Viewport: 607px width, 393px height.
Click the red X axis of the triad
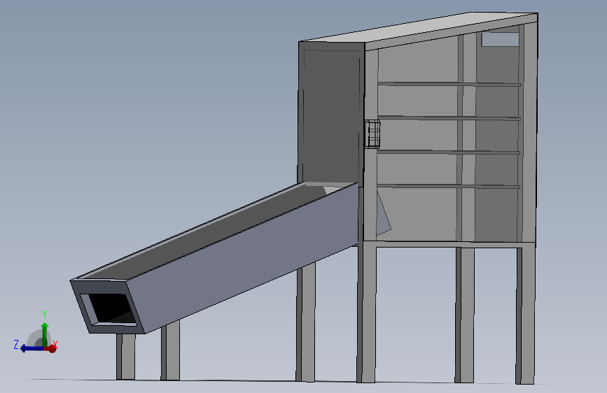pos(52,348)
